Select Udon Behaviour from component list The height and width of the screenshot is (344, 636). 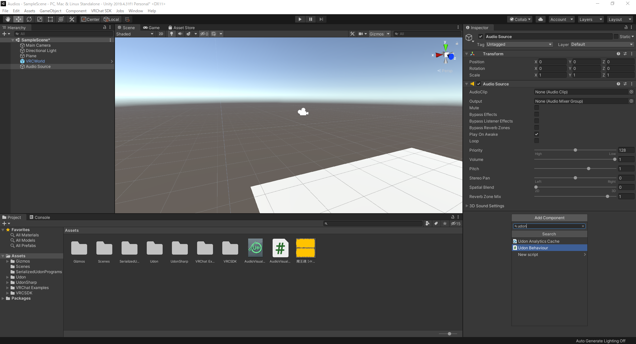(549, 248)
